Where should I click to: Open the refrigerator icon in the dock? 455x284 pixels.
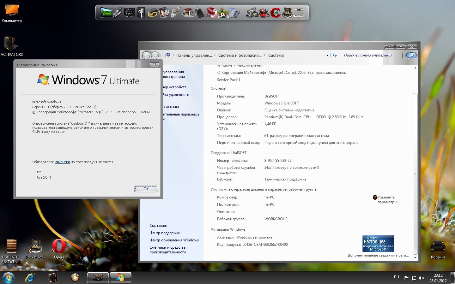pos(141,12)
